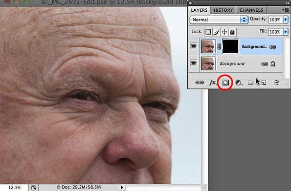Switch to the History tab
The height and width of the screenshot is (191, 291).
click(x=223, y=10)
